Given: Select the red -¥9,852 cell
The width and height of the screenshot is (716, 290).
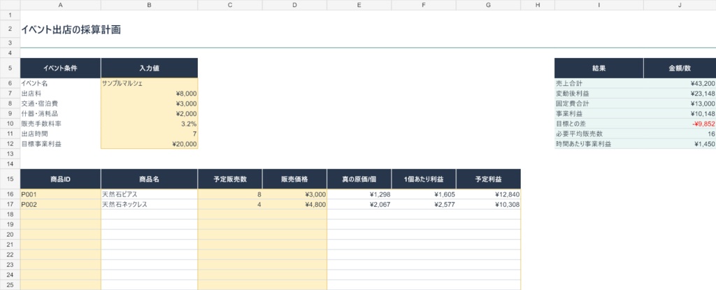Looking at the screenshot, I should tap(680, 123).
